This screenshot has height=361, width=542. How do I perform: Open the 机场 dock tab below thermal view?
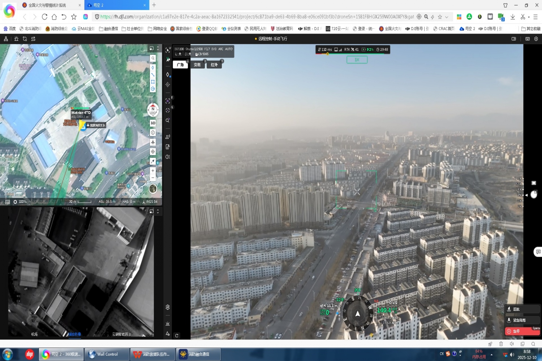tap(34, 334)
